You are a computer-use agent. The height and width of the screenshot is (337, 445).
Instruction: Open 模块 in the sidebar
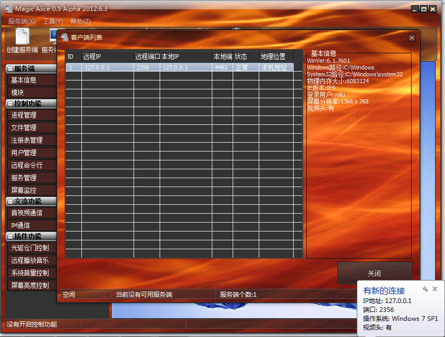click(x=32, y=92)
